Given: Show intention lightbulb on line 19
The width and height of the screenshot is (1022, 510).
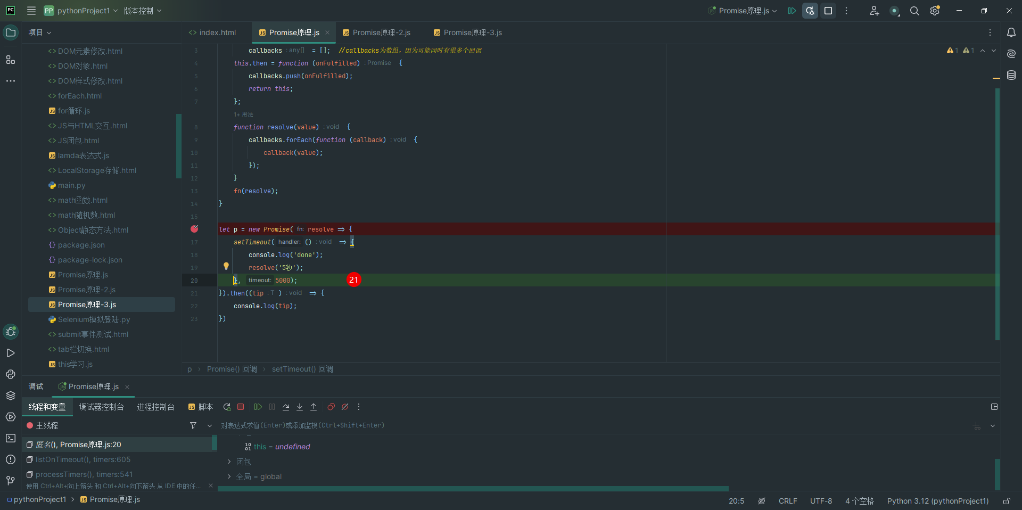Looking at the screenshot, I should (226, 266).
